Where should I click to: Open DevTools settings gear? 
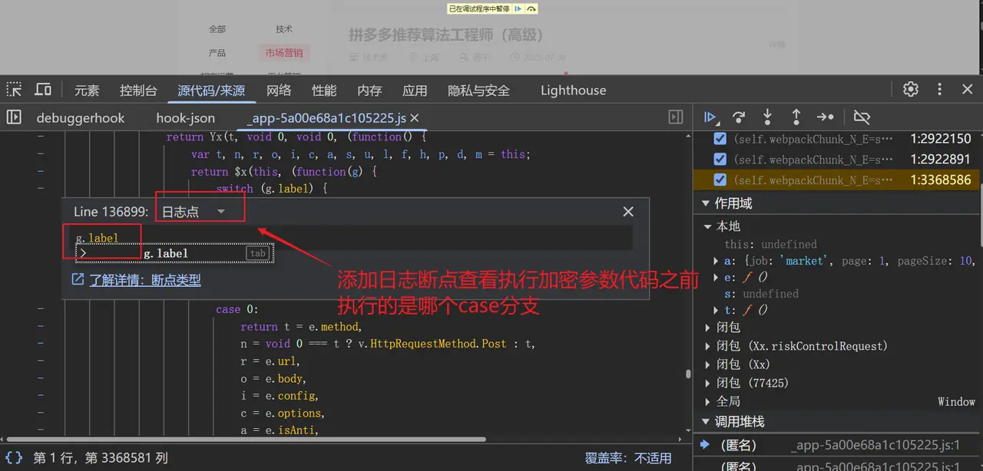(911, 90)
